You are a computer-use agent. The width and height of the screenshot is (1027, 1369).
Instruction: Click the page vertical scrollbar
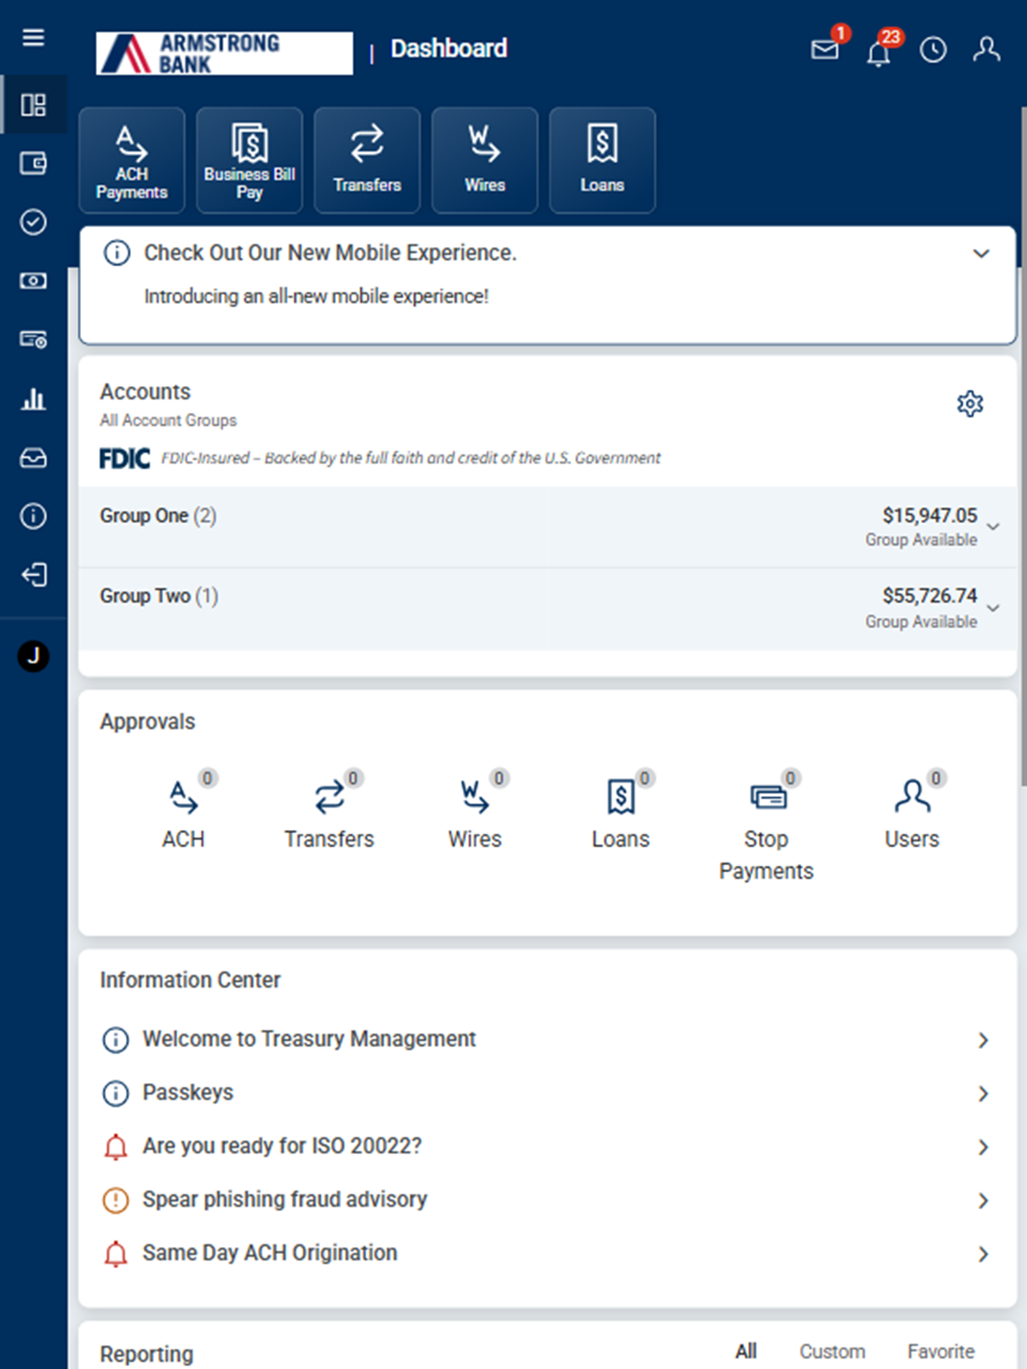1024,446
